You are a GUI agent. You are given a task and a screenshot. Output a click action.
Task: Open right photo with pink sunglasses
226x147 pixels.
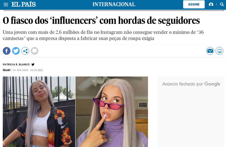(112, 112)
